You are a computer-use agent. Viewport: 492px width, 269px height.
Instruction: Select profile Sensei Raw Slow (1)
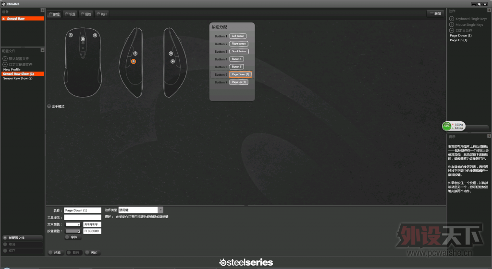pyautogui.click(x=23, y=74)
